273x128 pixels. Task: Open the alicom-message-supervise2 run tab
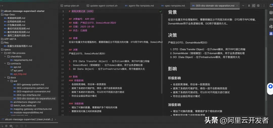click(27, 119)
